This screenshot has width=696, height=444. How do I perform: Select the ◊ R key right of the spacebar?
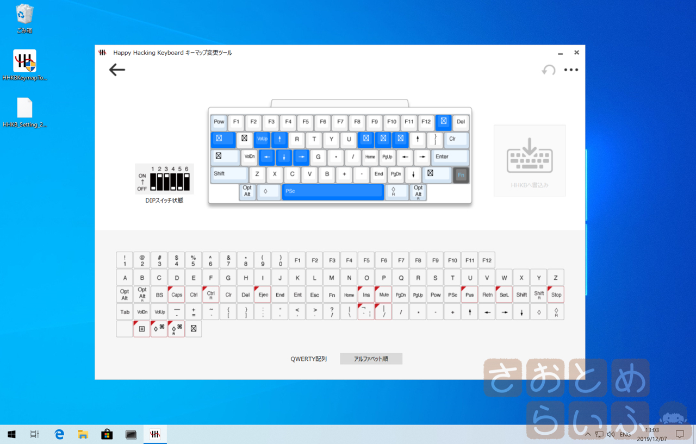[x=396, y=192]
